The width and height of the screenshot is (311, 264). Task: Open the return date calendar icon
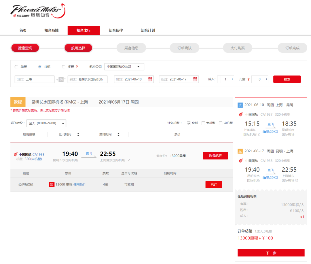tap(195, 79)
